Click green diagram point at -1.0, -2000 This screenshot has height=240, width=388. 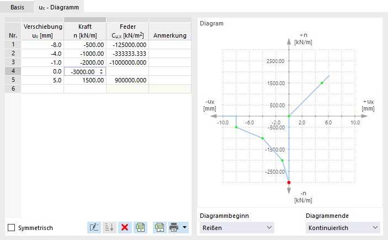pos(283,160)
